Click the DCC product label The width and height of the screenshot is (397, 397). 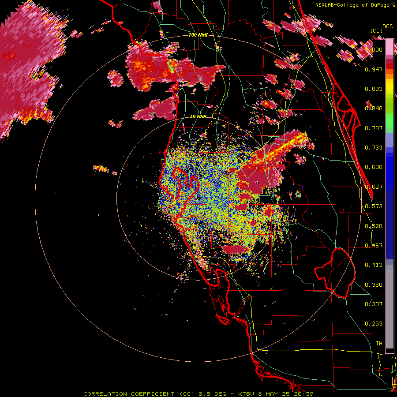click(x=387, y=26)
